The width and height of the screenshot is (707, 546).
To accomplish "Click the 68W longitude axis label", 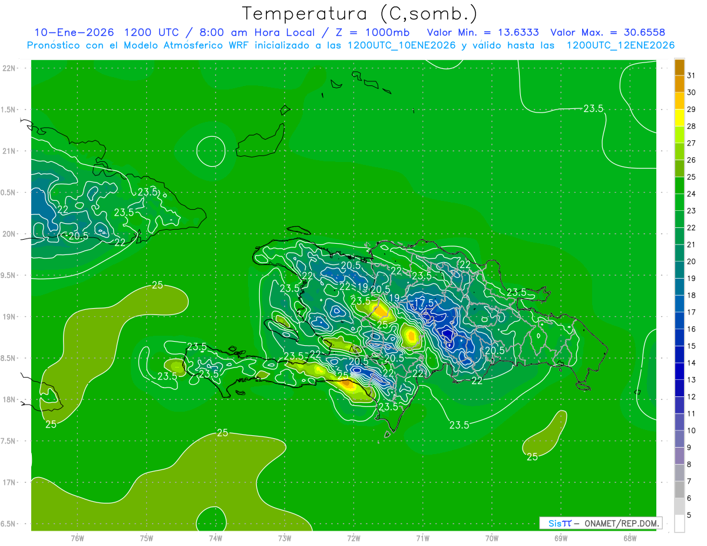I will [x=630, y=538].
